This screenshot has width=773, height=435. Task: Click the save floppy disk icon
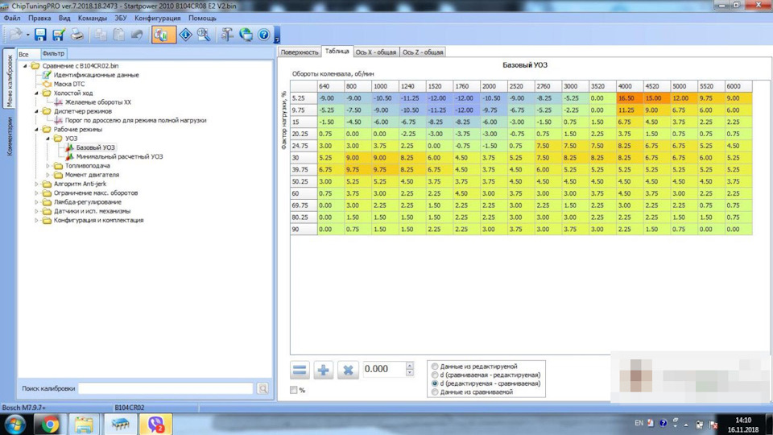point(40,35)
